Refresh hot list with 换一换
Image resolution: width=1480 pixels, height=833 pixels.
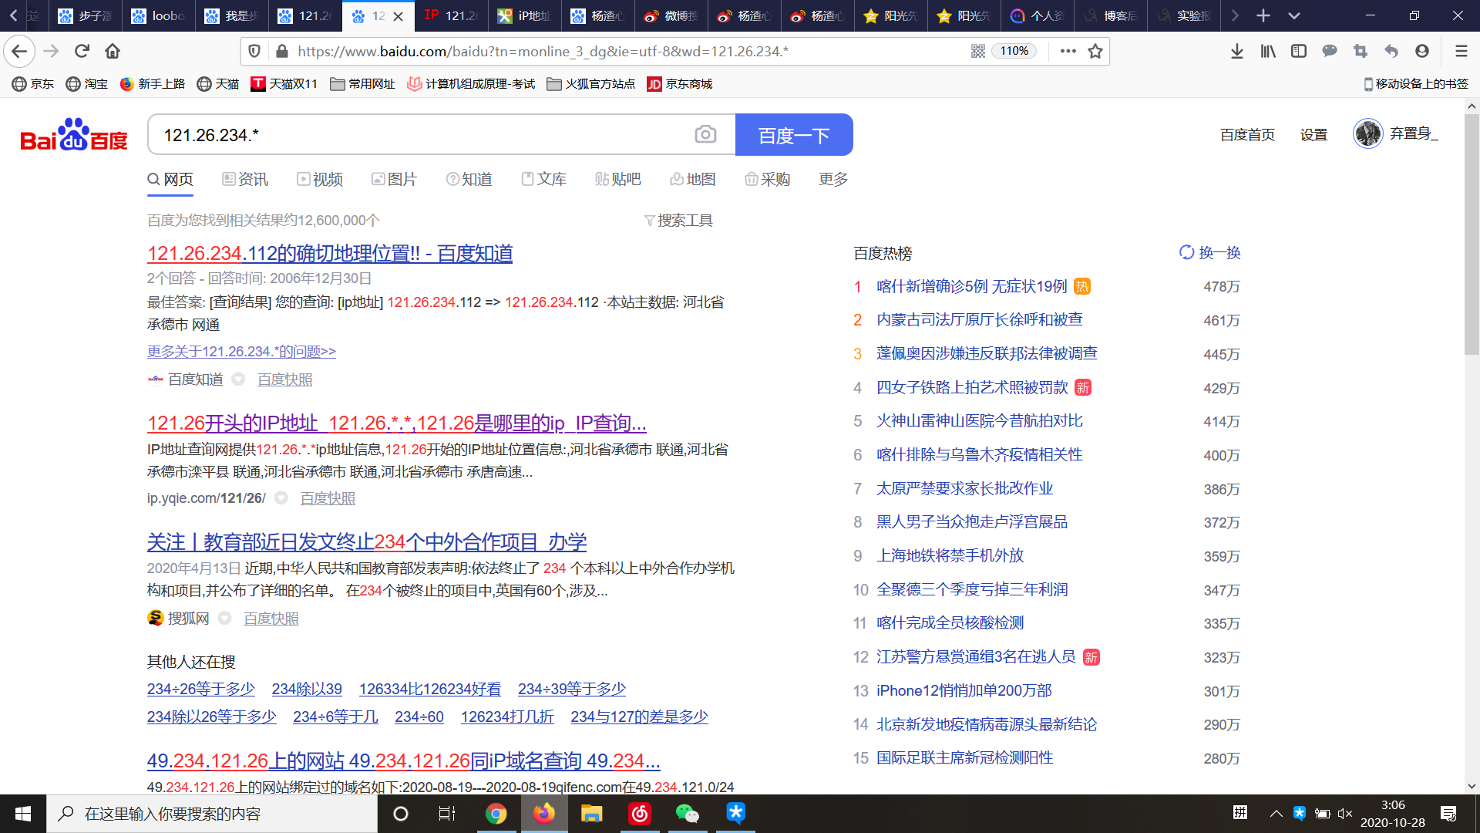pos(1210,252)
